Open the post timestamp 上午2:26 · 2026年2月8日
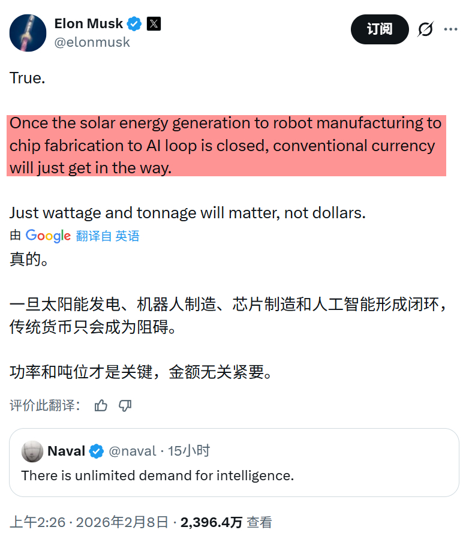This screenshot has width=469, height=539. [x=89, y=522]
